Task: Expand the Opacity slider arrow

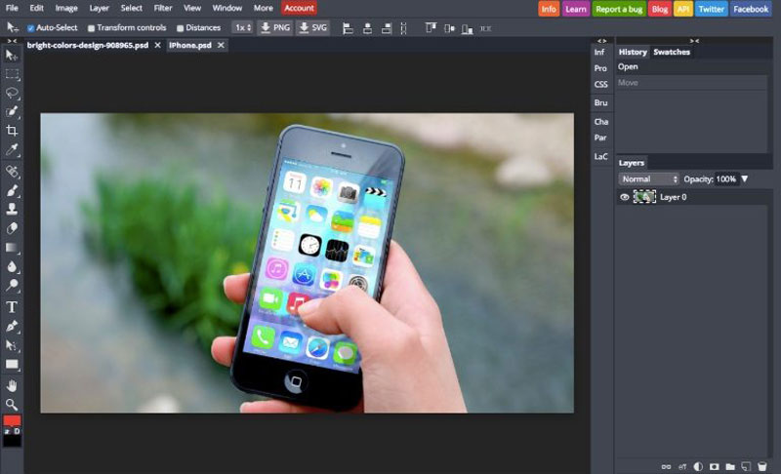Action: 745,179
